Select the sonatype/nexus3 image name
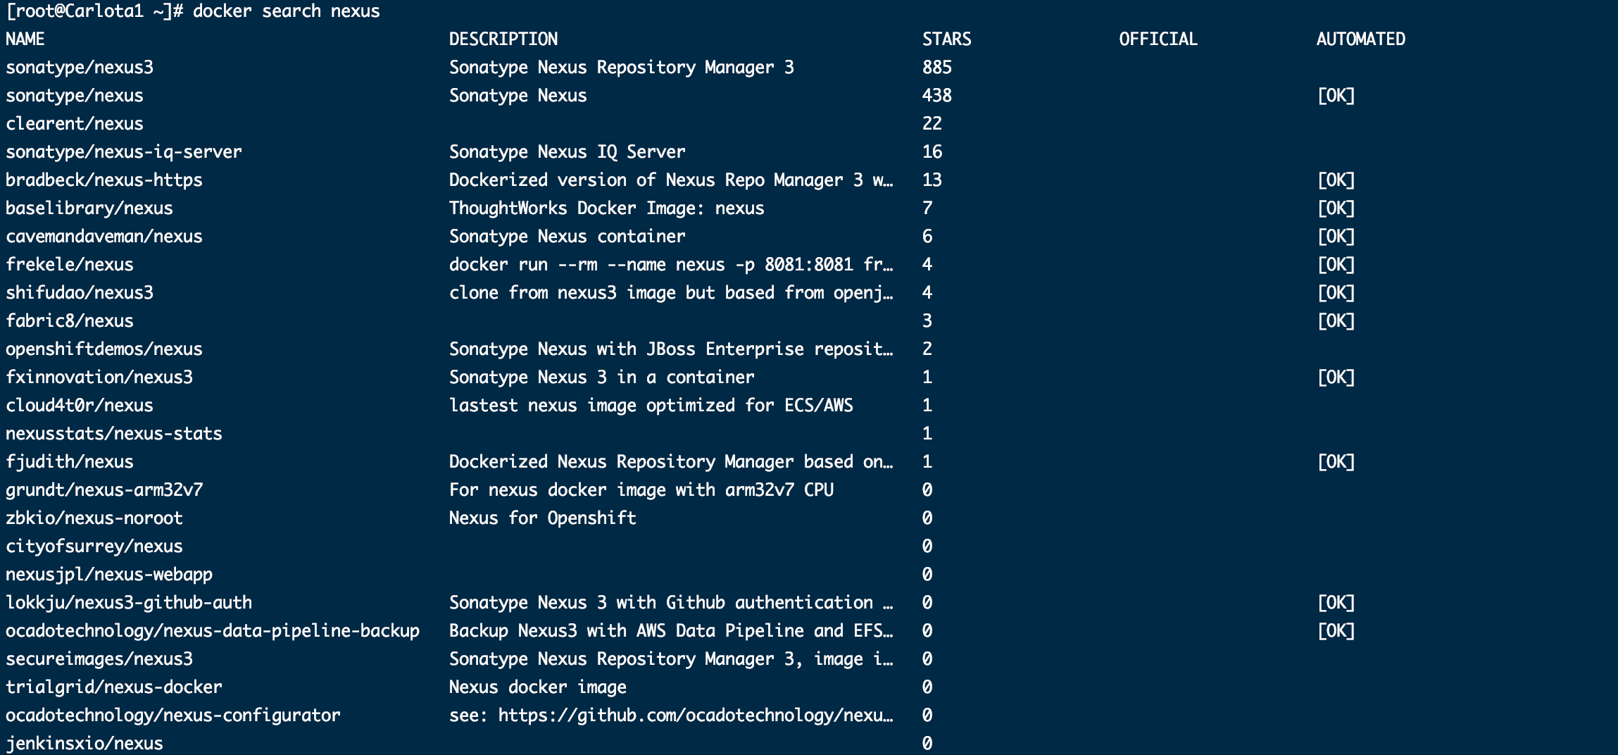 click(x=80, y=68)
